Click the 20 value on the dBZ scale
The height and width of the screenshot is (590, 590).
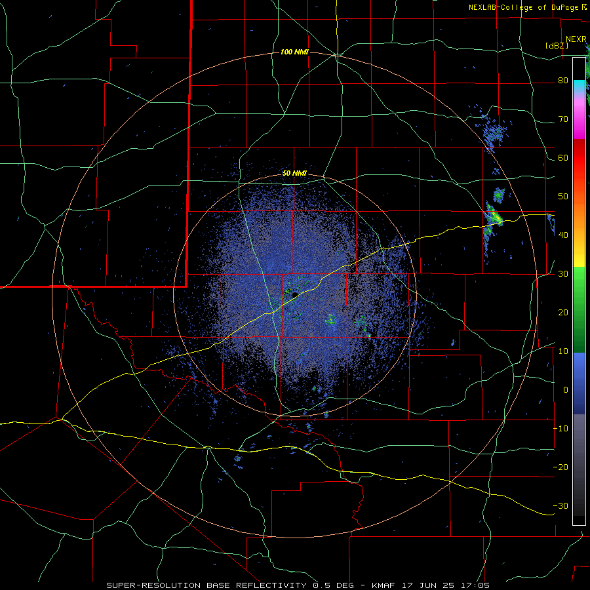[x=563, y=313]
